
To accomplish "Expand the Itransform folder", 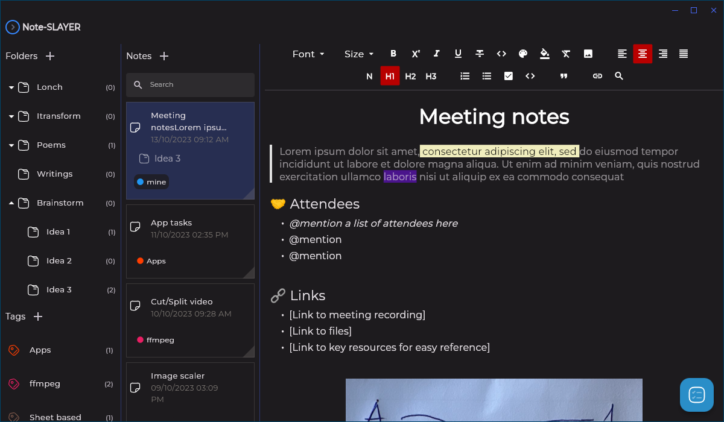I will 11,116.
